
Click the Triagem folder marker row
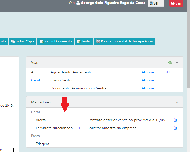42,144
